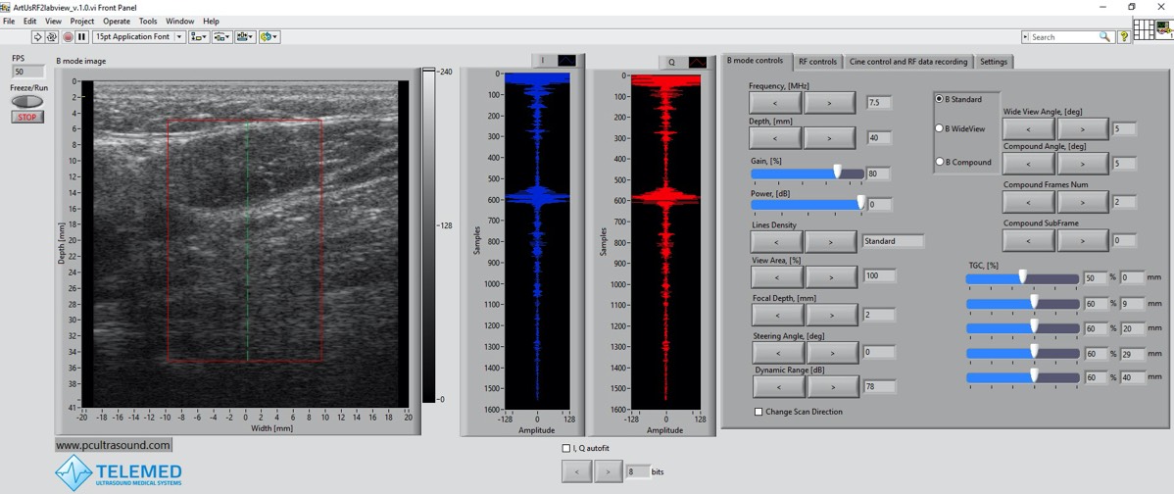The height and width of the screenshot is (494, 1174).
Task: Increase Frequency with the > button
Action: [829, 103]
